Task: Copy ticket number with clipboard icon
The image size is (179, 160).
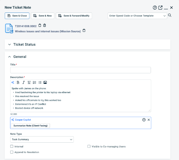Action: (x=40, y=25)
